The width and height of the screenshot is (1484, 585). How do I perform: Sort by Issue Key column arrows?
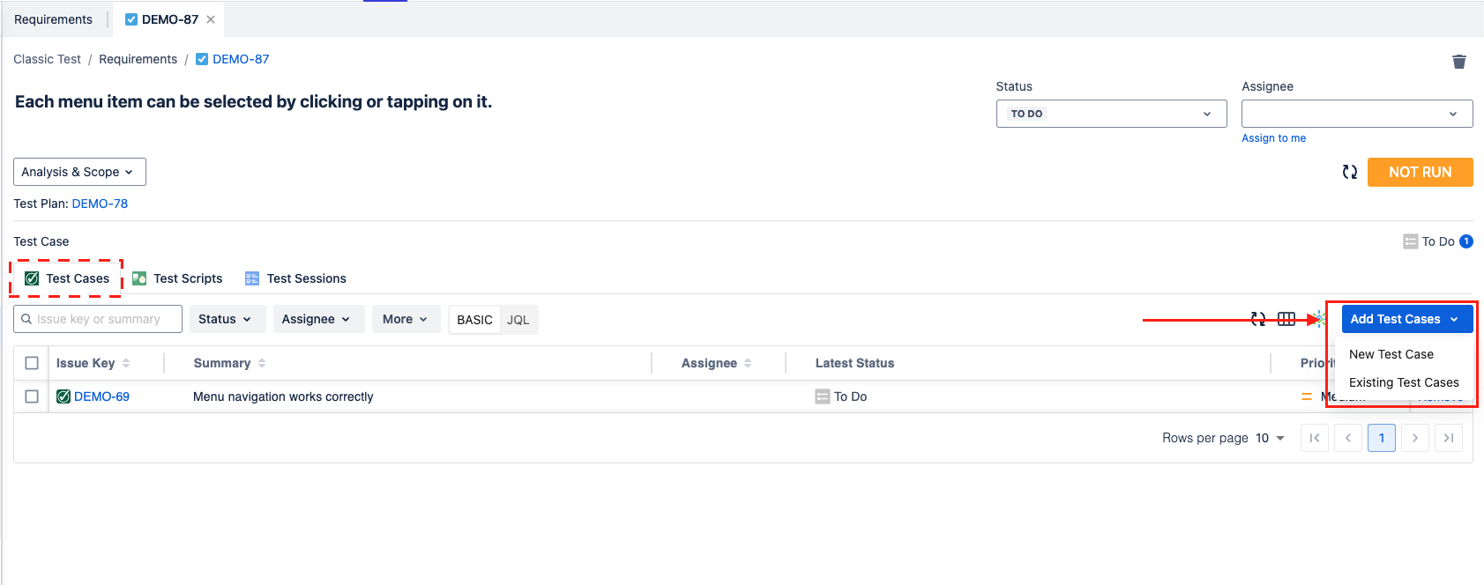click(126, 363)
